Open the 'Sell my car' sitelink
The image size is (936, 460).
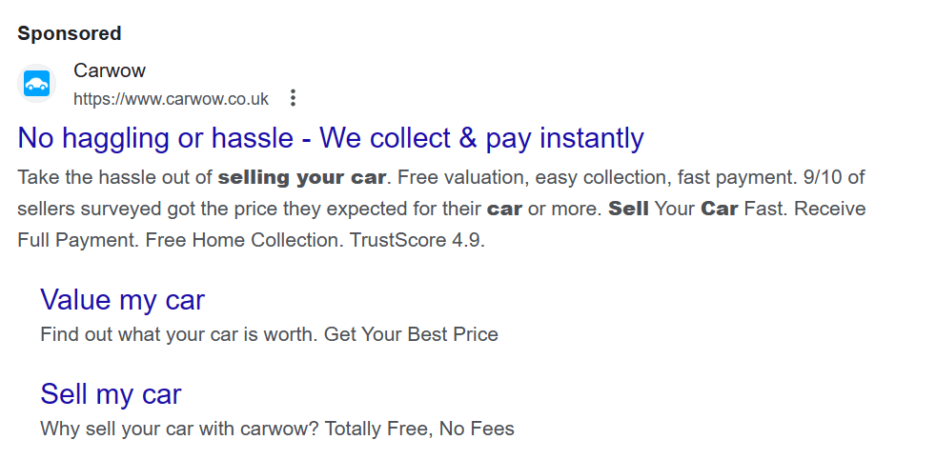pyautogui.click(x=111, y=393)
